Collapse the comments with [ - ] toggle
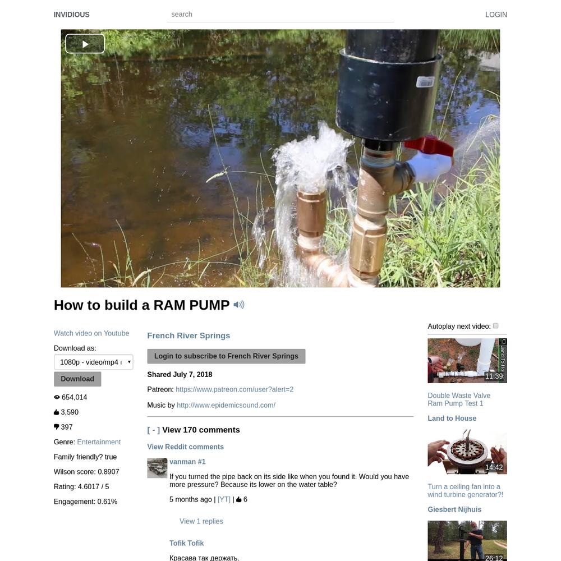The image size is (561, 561). click(154, 430)
